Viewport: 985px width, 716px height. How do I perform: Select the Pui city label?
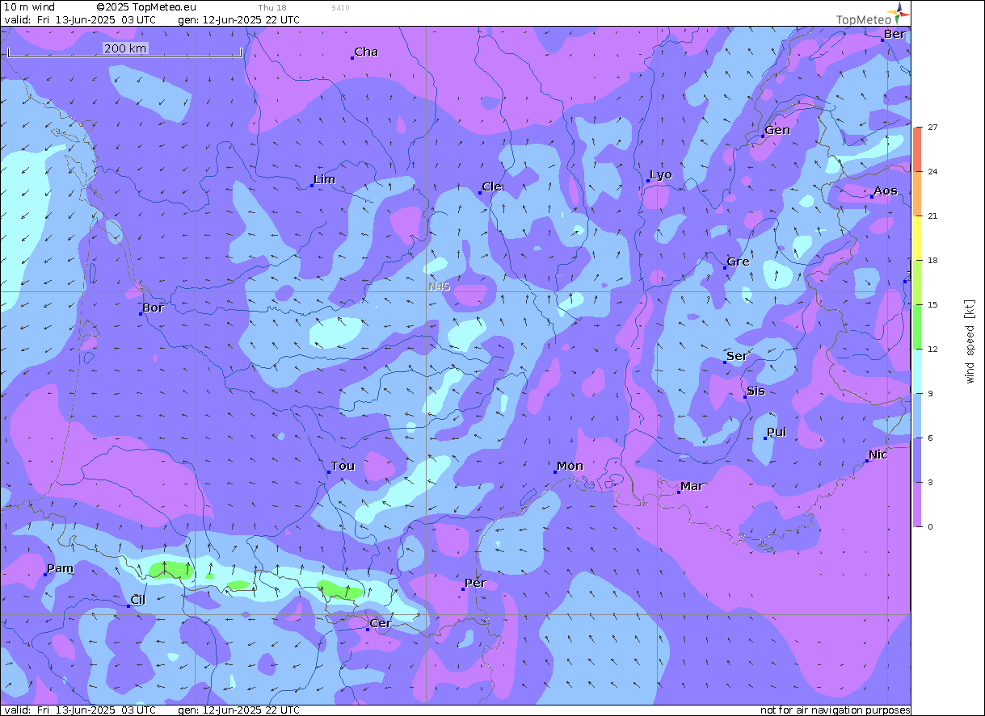777,432
